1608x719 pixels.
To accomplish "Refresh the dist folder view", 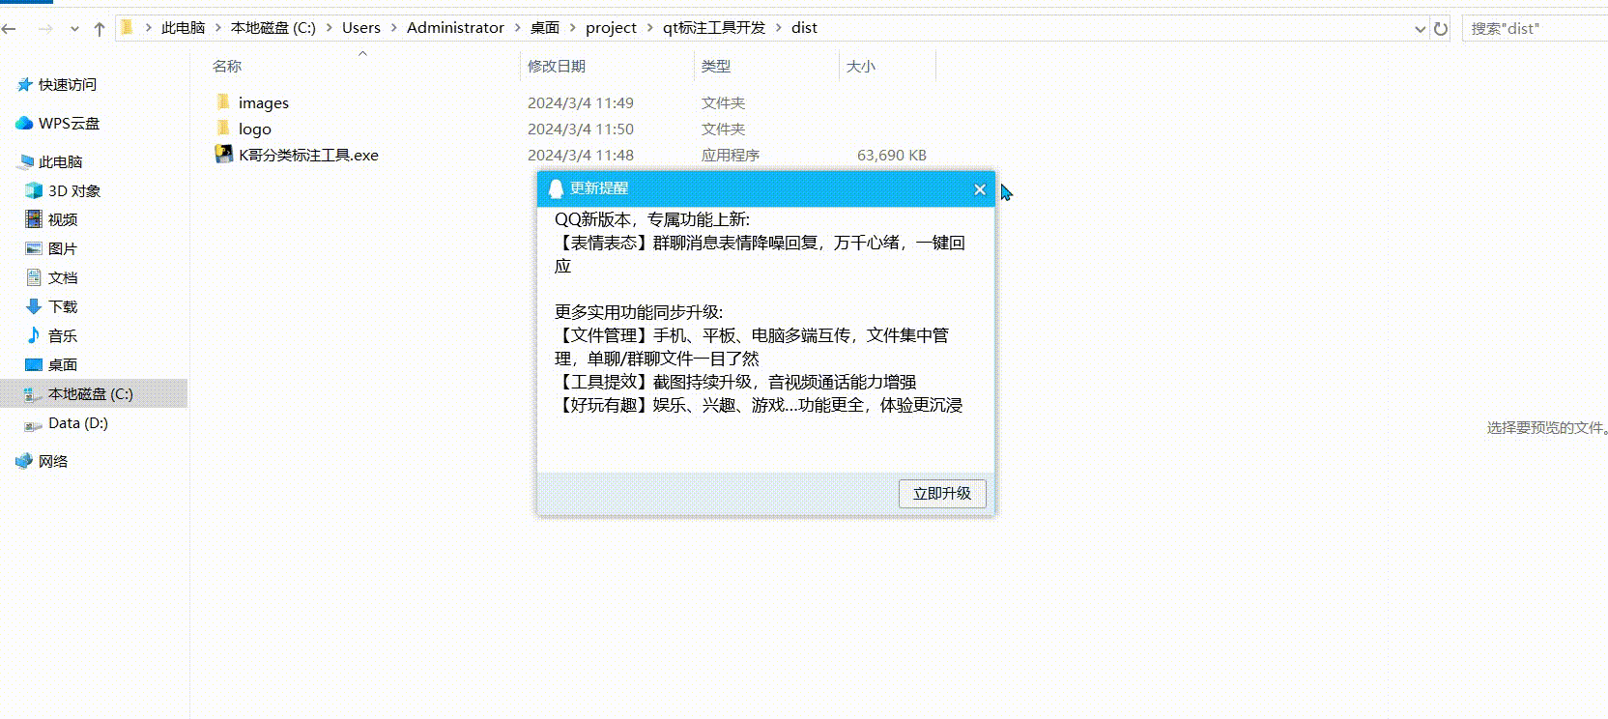I will pos(1441,29).
